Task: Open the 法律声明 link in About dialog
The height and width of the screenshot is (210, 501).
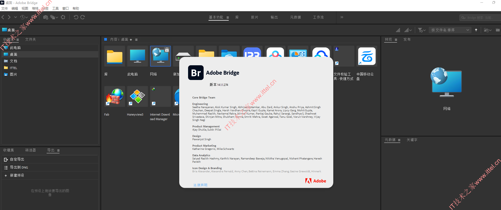Action: coord(200,185)
